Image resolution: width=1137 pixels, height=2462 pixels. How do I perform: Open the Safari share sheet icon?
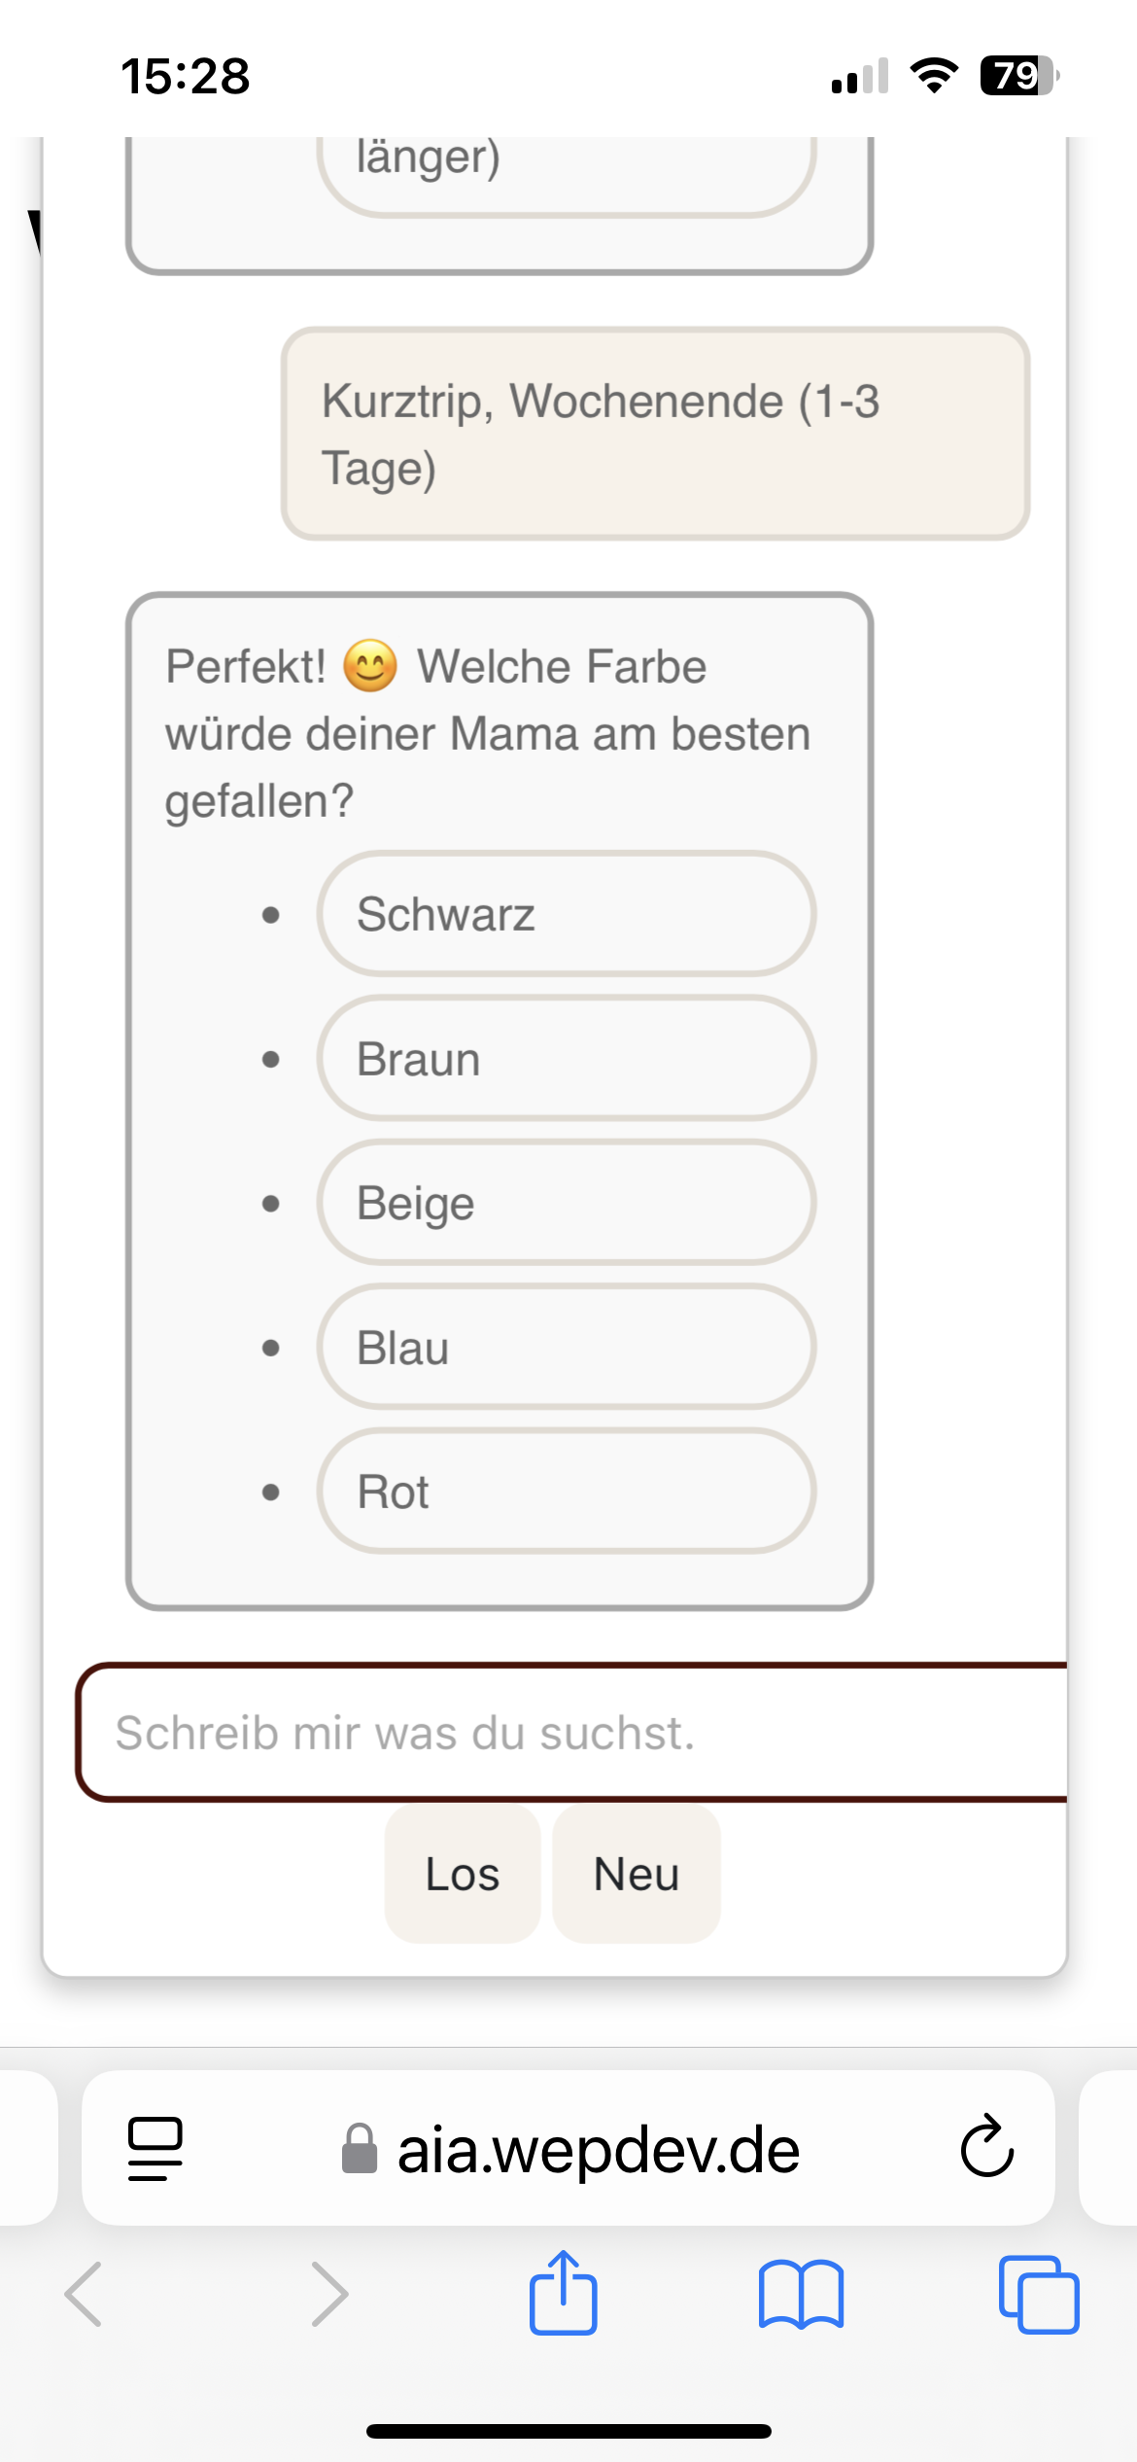click(x=564, y=2294)
